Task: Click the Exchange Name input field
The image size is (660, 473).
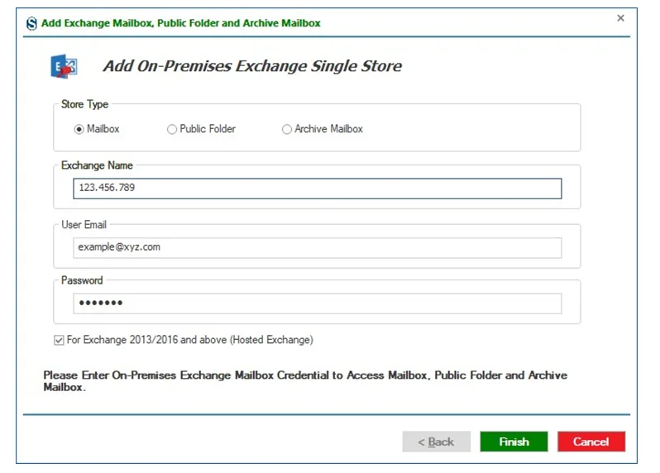Action: pos(318,189)
